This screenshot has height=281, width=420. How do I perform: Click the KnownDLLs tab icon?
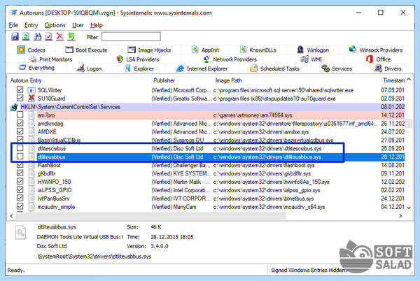243,50
